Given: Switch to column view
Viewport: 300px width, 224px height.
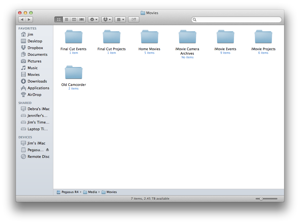Looking at the screenshot, I should [x=74, y=20].
